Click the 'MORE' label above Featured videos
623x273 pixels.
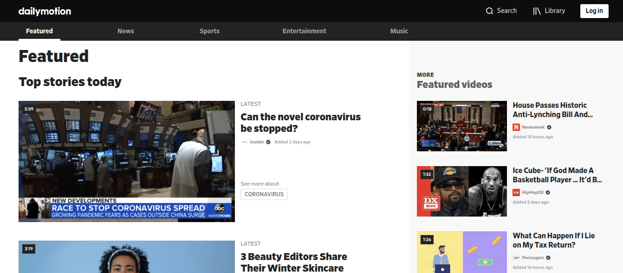click(425, 74)
